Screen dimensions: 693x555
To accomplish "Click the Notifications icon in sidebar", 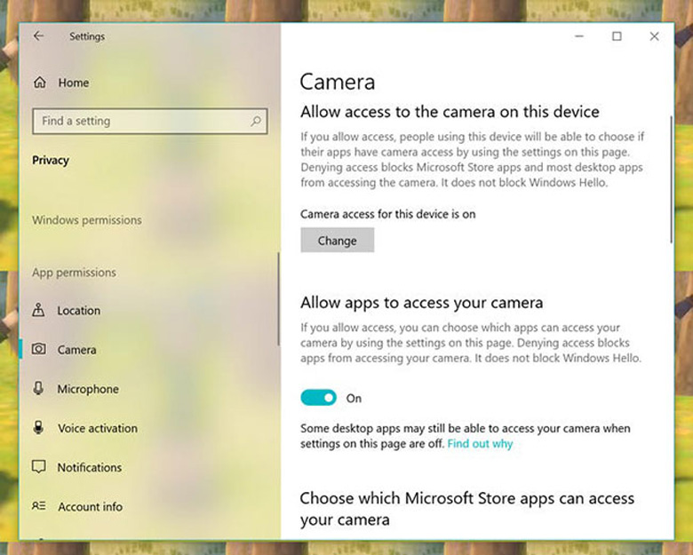I will tap(39, 467).
